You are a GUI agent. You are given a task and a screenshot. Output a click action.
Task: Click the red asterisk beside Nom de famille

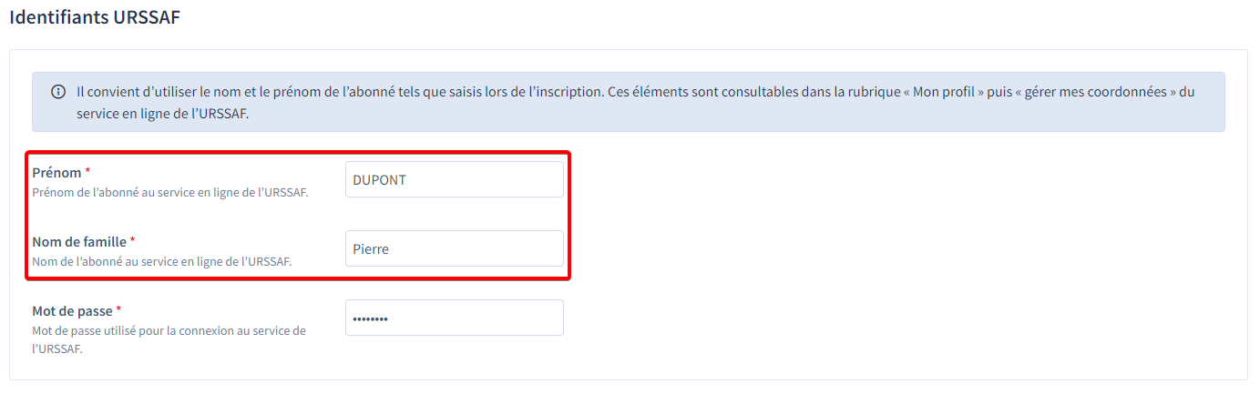[132, 240]
